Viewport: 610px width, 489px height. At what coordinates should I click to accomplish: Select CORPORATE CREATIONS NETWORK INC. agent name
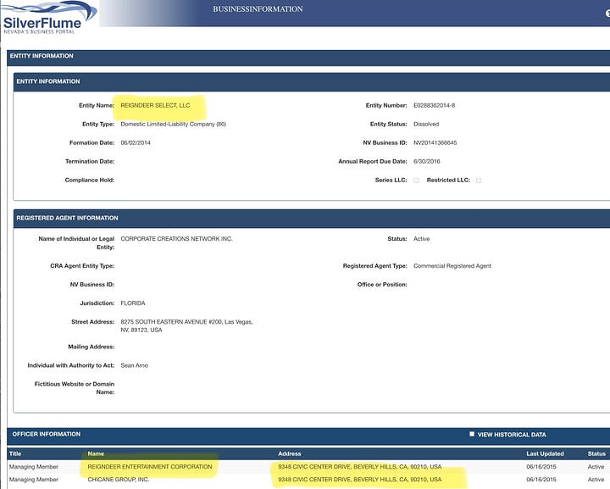pyautogui.click(x=176, y=239)
